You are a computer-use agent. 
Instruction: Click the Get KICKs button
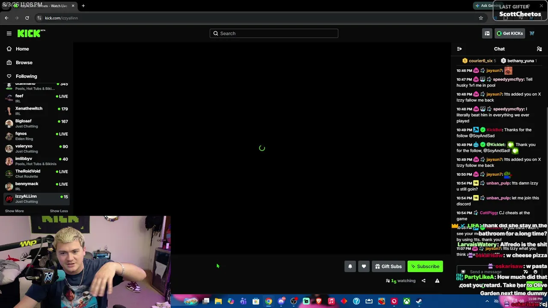(x=509, y=33)
